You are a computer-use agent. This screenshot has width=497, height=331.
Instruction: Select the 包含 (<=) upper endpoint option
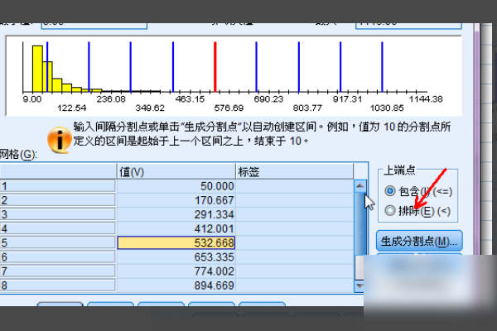coord(390,191)
